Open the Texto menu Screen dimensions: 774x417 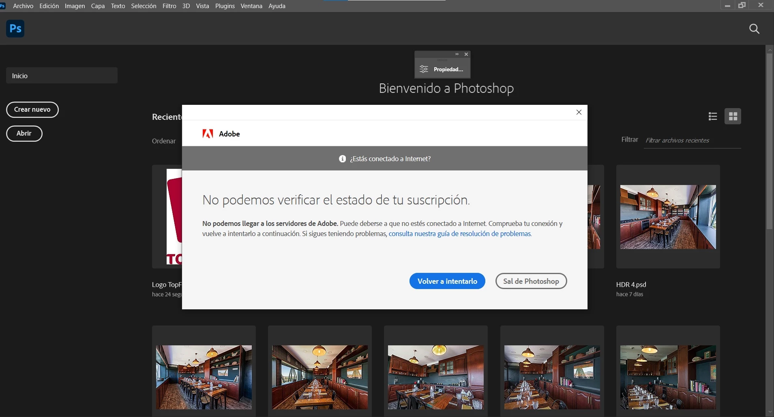118,6
